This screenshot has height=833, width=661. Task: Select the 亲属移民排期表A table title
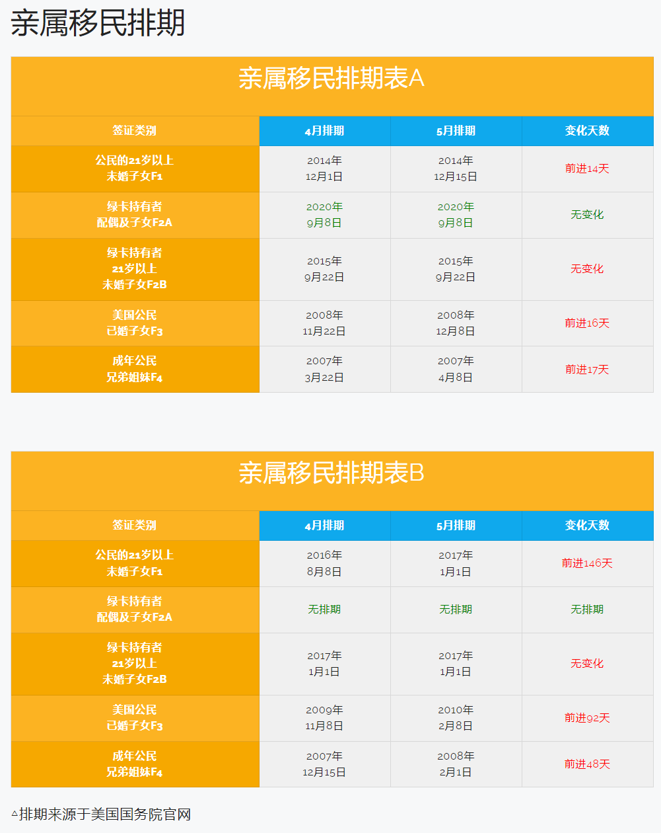[331, 79]
